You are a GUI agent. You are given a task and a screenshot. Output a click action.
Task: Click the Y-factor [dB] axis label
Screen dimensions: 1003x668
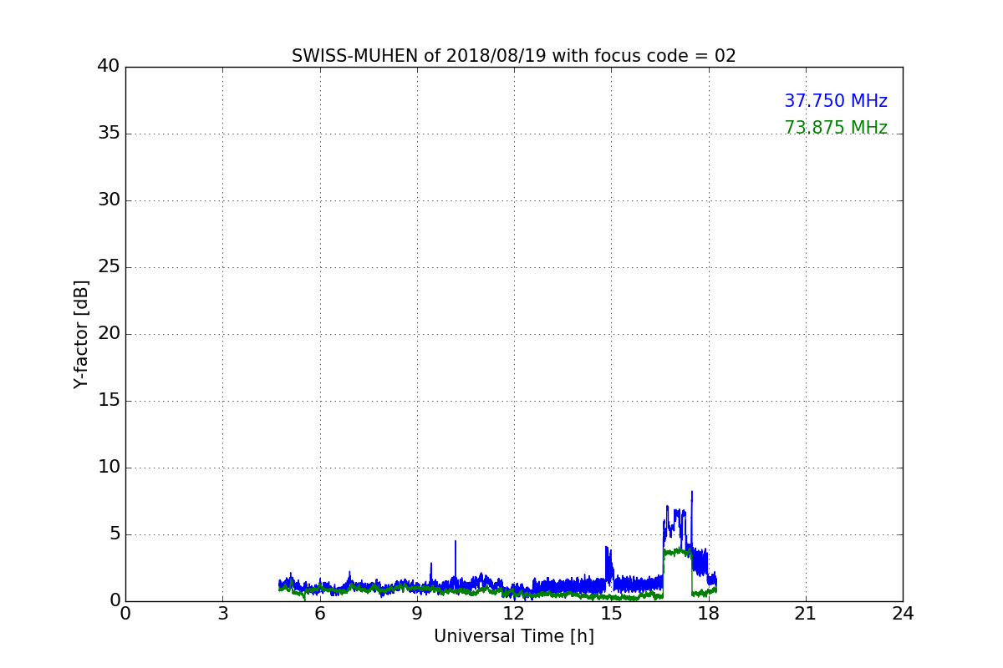(x=81, y=334)
